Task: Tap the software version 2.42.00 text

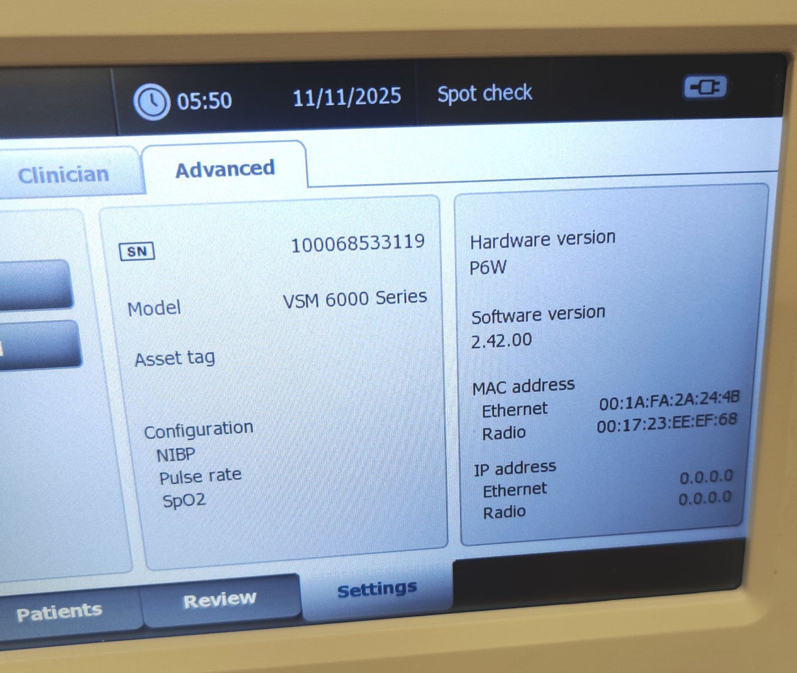Action: 501,341
